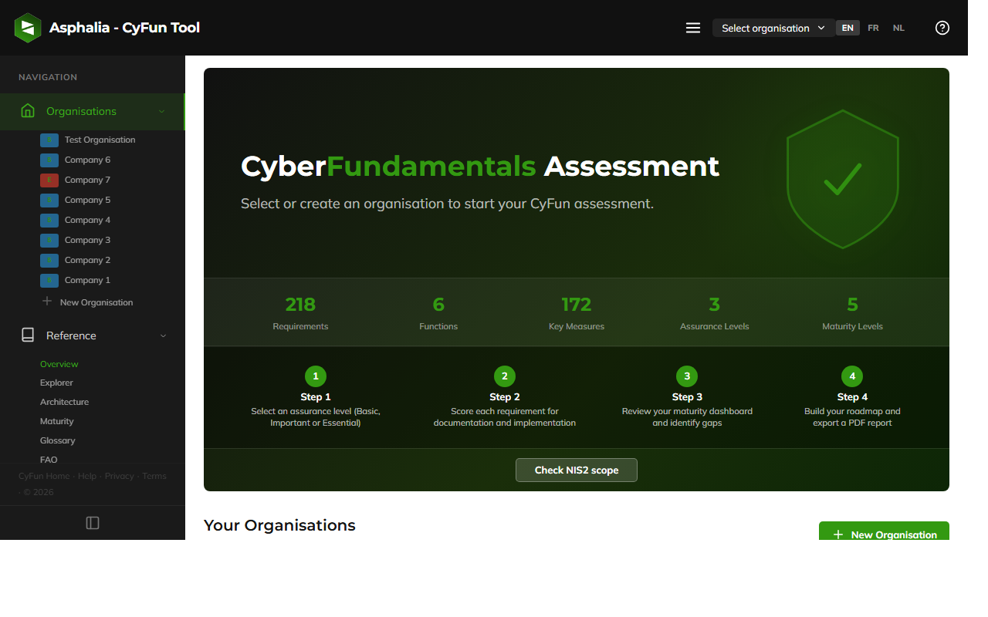Click plus icon beside New Organisation in sidebar

47,302
